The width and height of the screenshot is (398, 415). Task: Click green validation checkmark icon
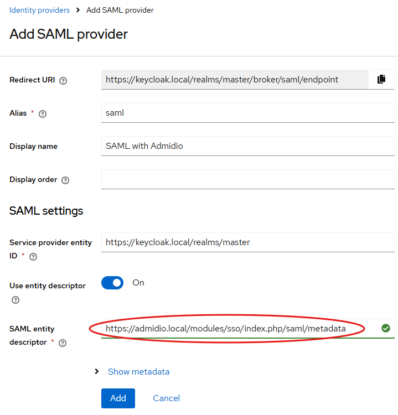click(386, 328)
